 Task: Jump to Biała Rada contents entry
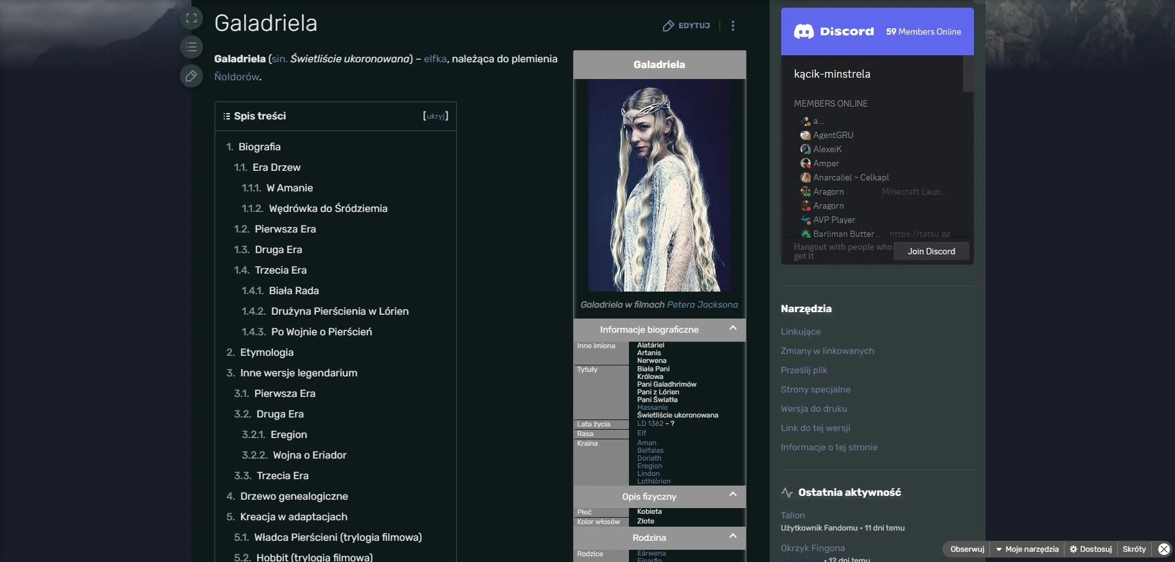click(x=294, y=291)
